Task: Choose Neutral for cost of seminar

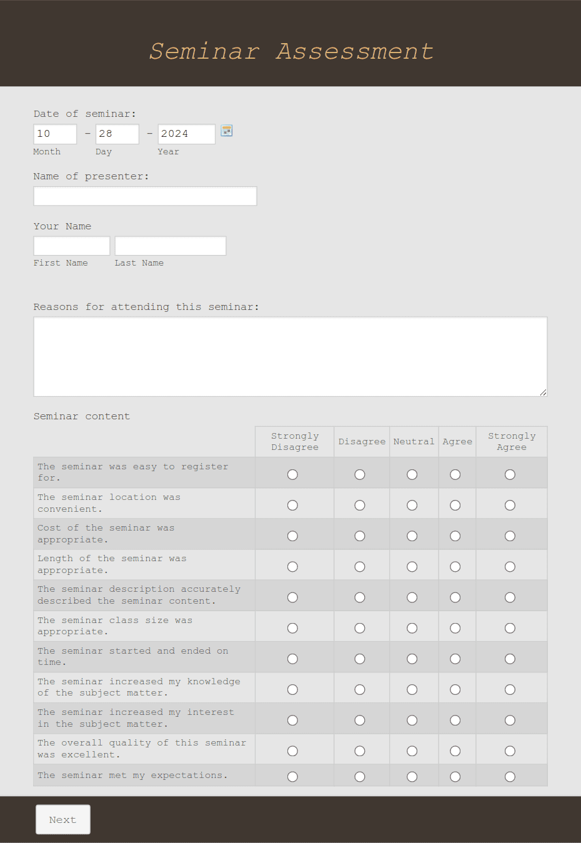Action: (412, 536)
